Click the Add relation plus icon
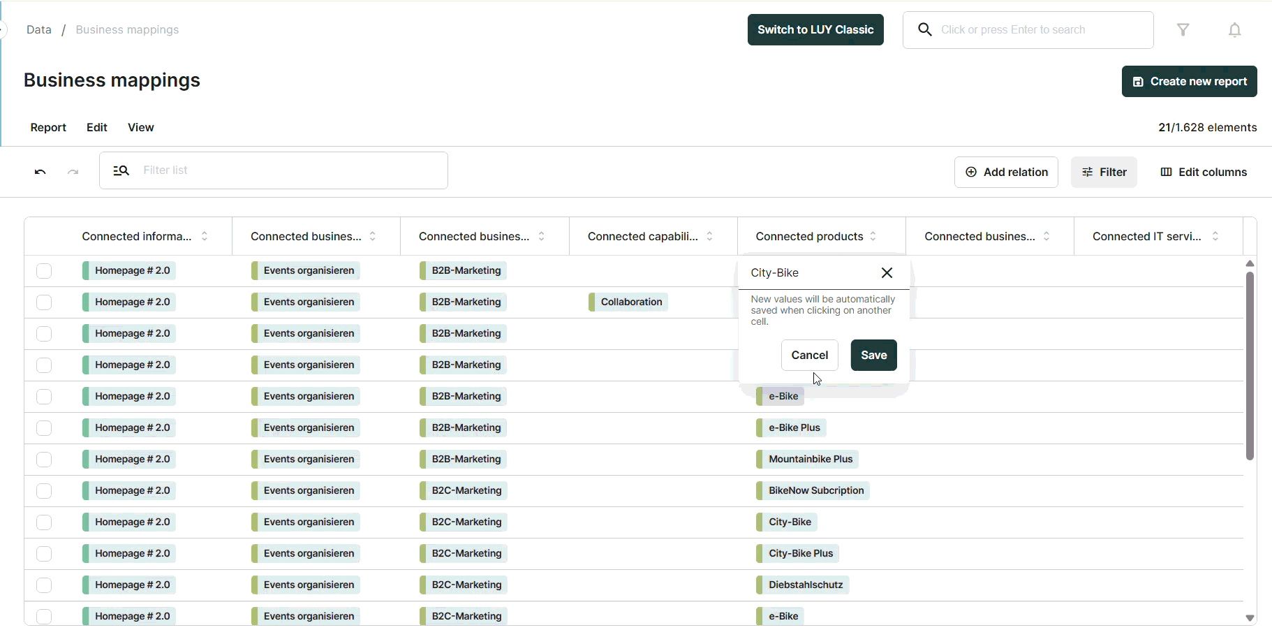Image resolution: width=1272 pixels, height=637 pixels. [971, 172]
